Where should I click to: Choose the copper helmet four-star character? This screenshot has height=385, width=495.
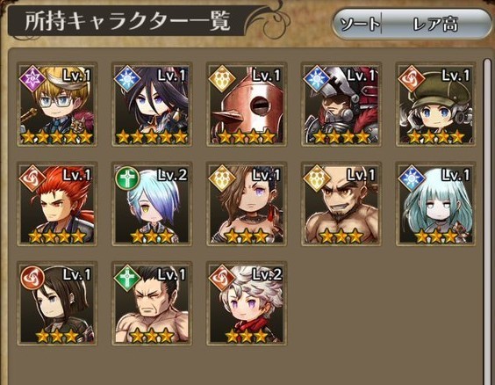tap(247, 105)
